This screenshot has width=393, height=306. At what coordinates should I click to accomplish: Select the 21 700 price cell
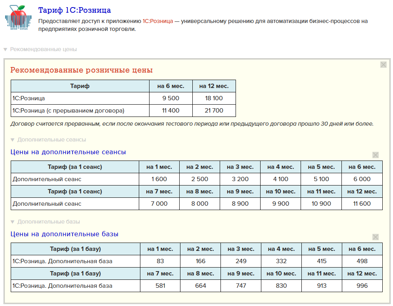click(214, 111)
